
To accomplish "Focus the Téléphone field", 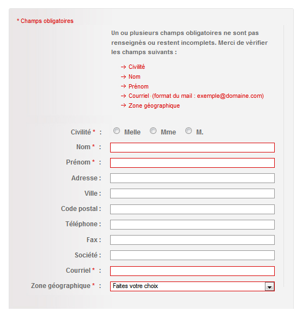I will click(x=192, y=225).
